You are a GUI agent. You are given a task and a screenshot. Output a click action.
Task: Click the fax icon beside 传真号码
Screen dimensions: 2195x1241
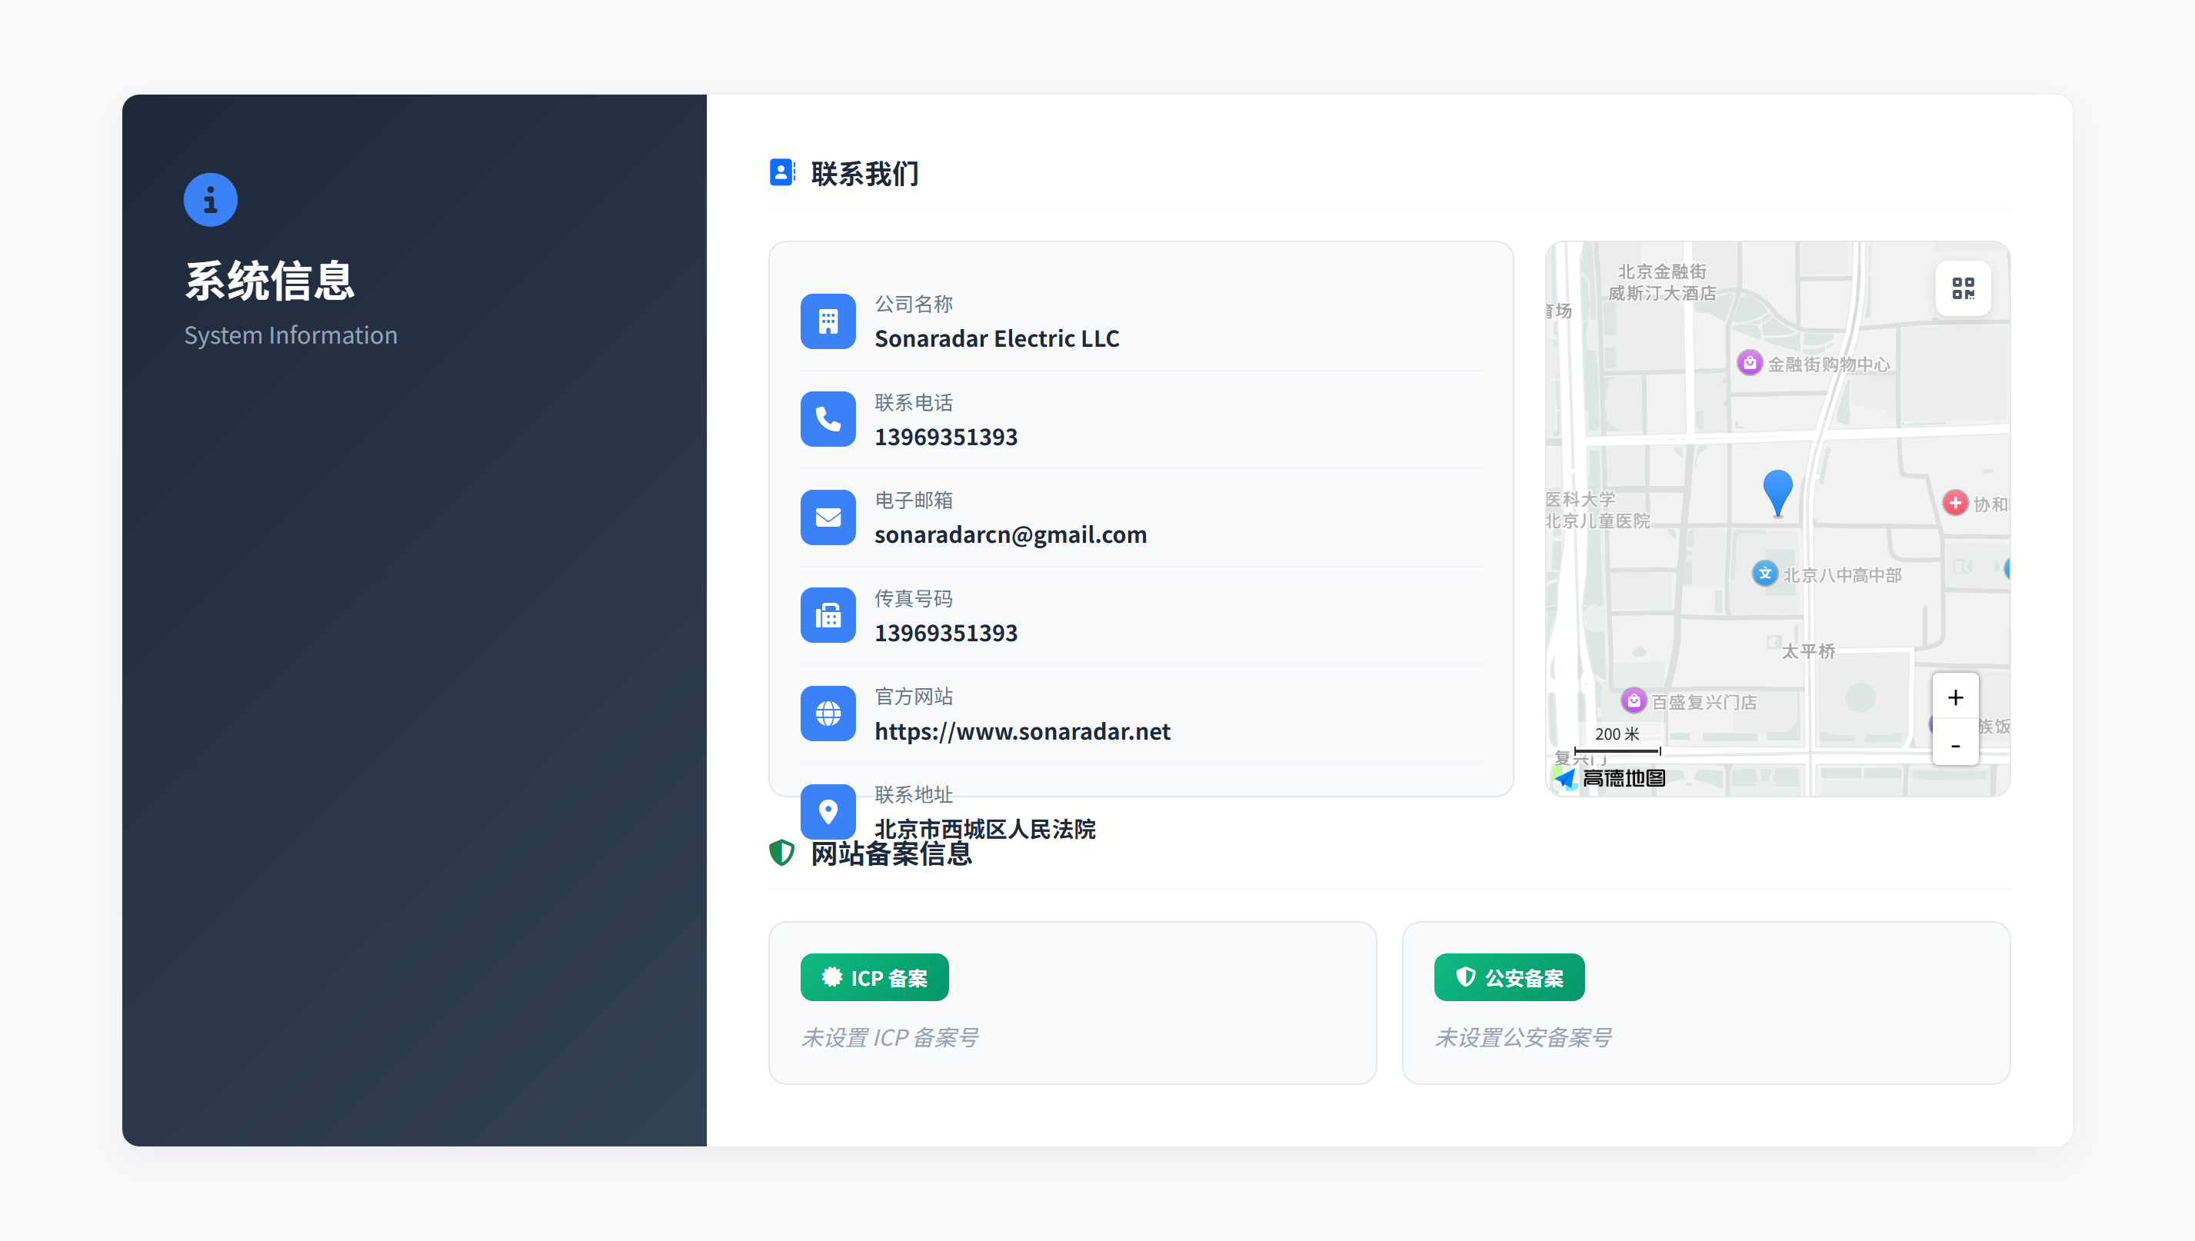click(827, 614)
